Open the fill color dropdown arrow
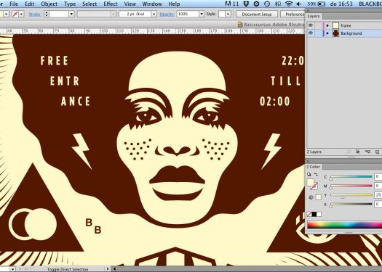The image size is (382, 272). [x=7, y=14]
